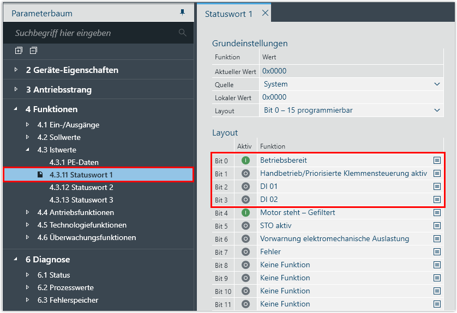Screen dimensions: 457x313
Task: Click the Motor steht – Gefiltert function
Action: tap(297, 213)
